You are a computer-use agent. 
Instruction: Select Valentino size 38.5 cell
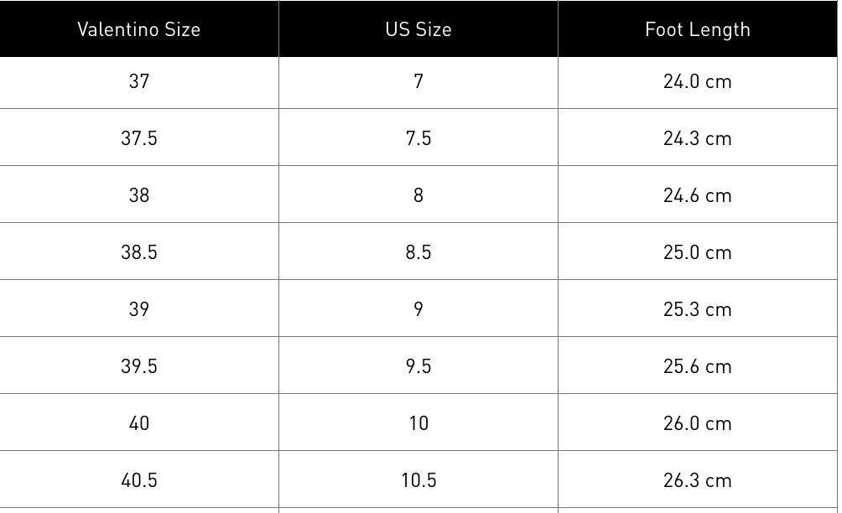coord(139,252)
